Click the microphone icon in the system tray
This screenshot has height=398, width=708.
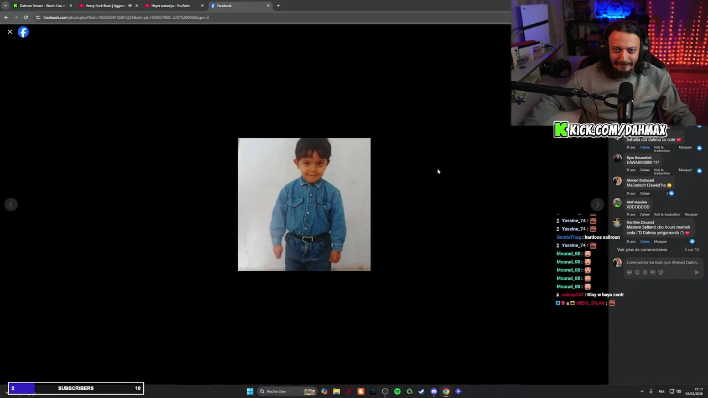click(650, 391)
